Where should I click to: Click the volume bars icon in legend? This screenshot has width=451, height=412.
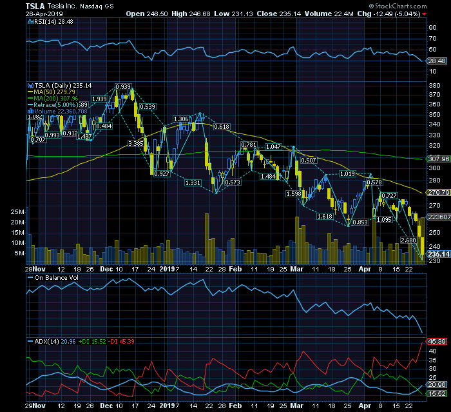(30, 111)
